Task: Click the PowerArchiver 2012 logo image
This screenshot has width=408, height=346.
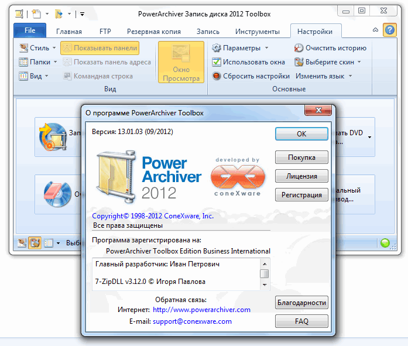Action: point(149,177)
